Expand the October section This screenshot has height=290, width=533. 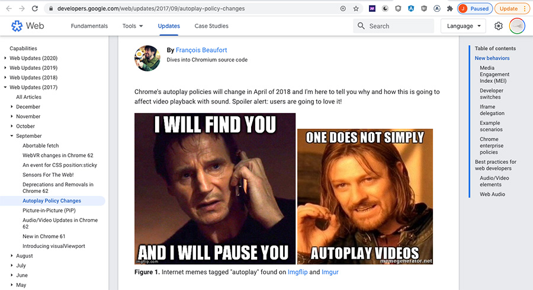click(x=12, y=126)
